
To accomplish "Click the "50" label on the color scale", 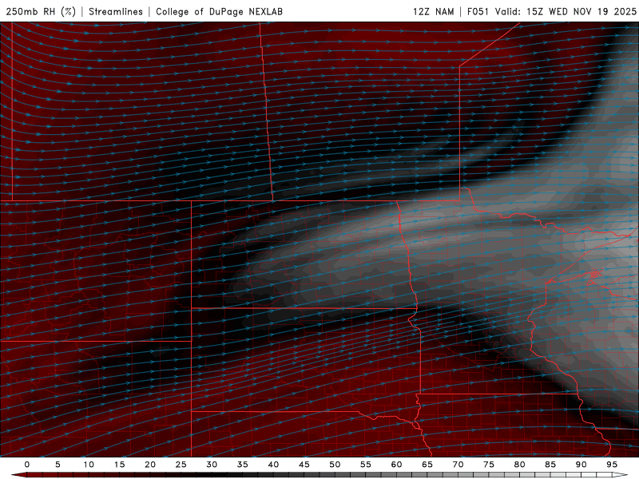I will click(335, 465).
